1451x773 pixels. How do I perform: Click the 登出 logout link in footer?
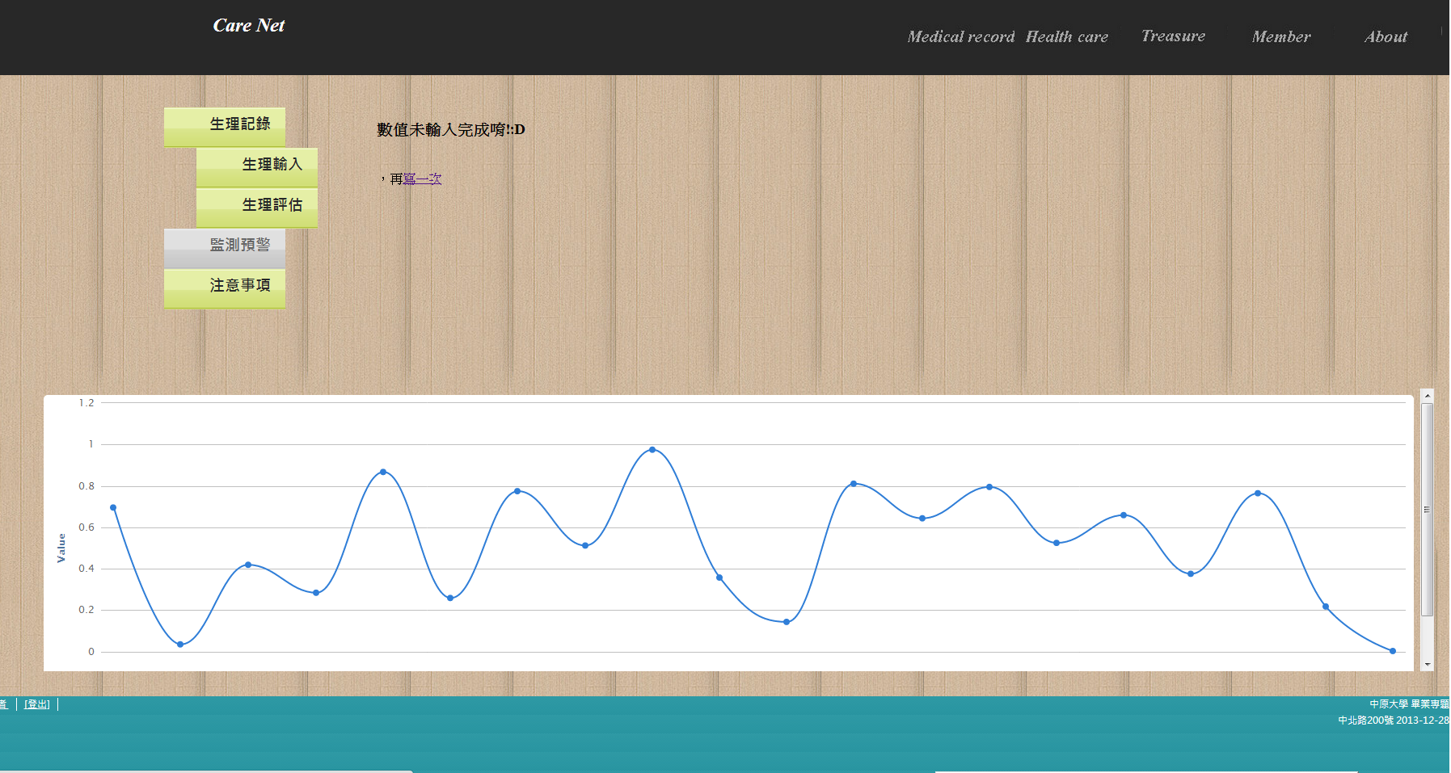37,704
